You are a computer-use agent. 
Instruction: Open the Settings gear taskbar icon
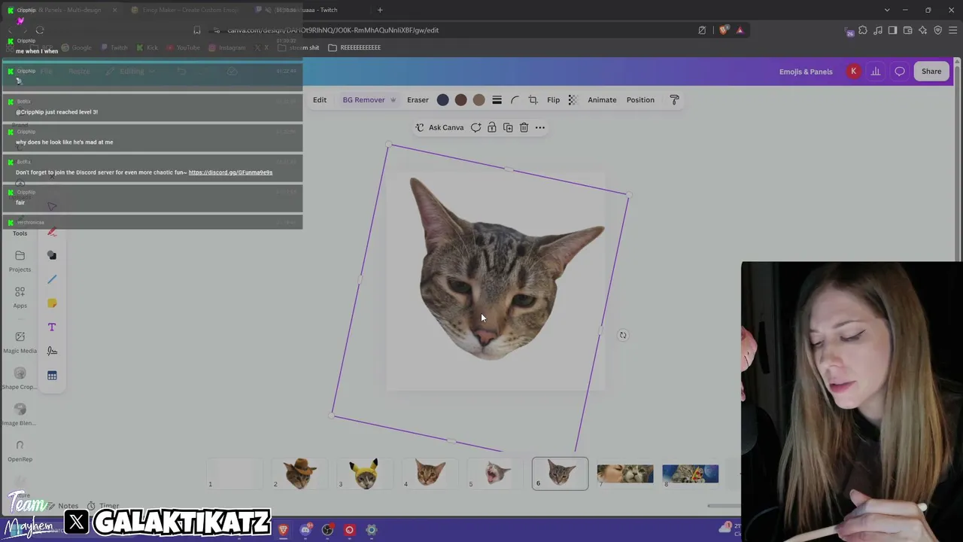372,530
